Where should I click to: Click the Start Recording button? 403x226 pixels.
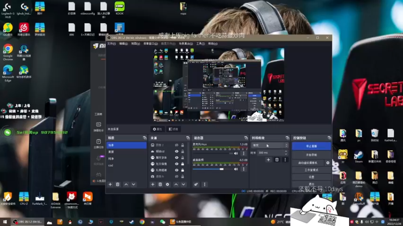tap(311, 155)
